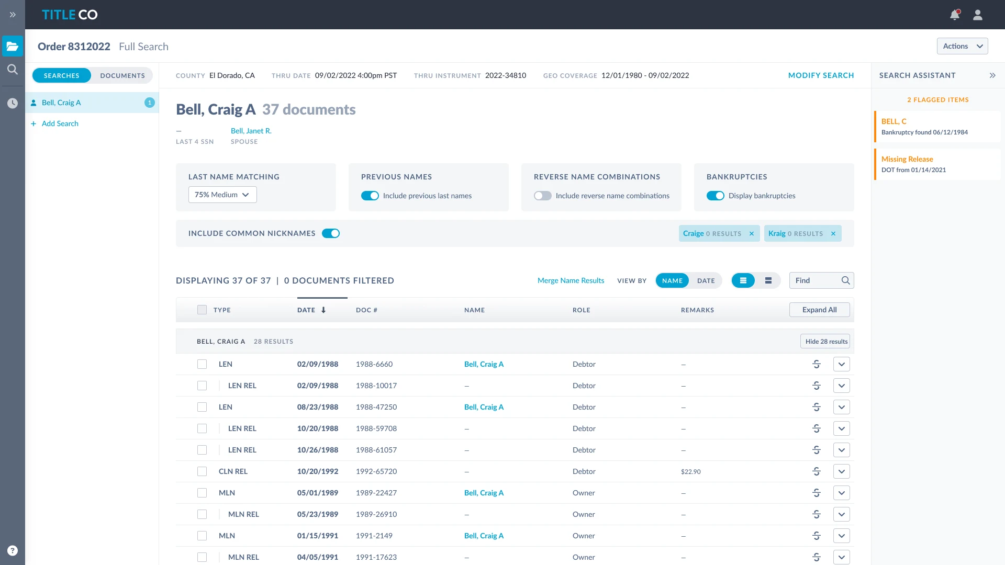Strike out document 1989-22427
The height and width of the screenshot is (565, 1005).
click(x=817, y=493)
